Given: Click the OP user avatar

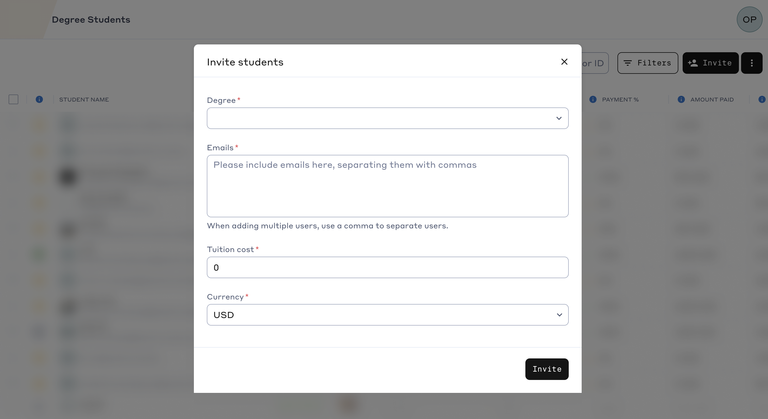Looking at the screenshot, I should tap(749, 19).
